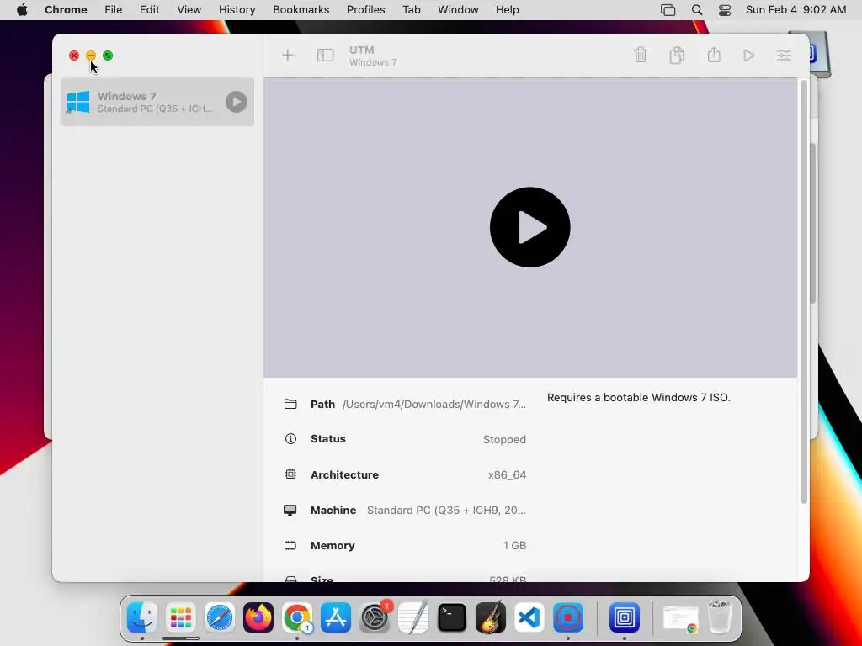
Task: Share the VM using the share icon
Action: coord(714,55)
